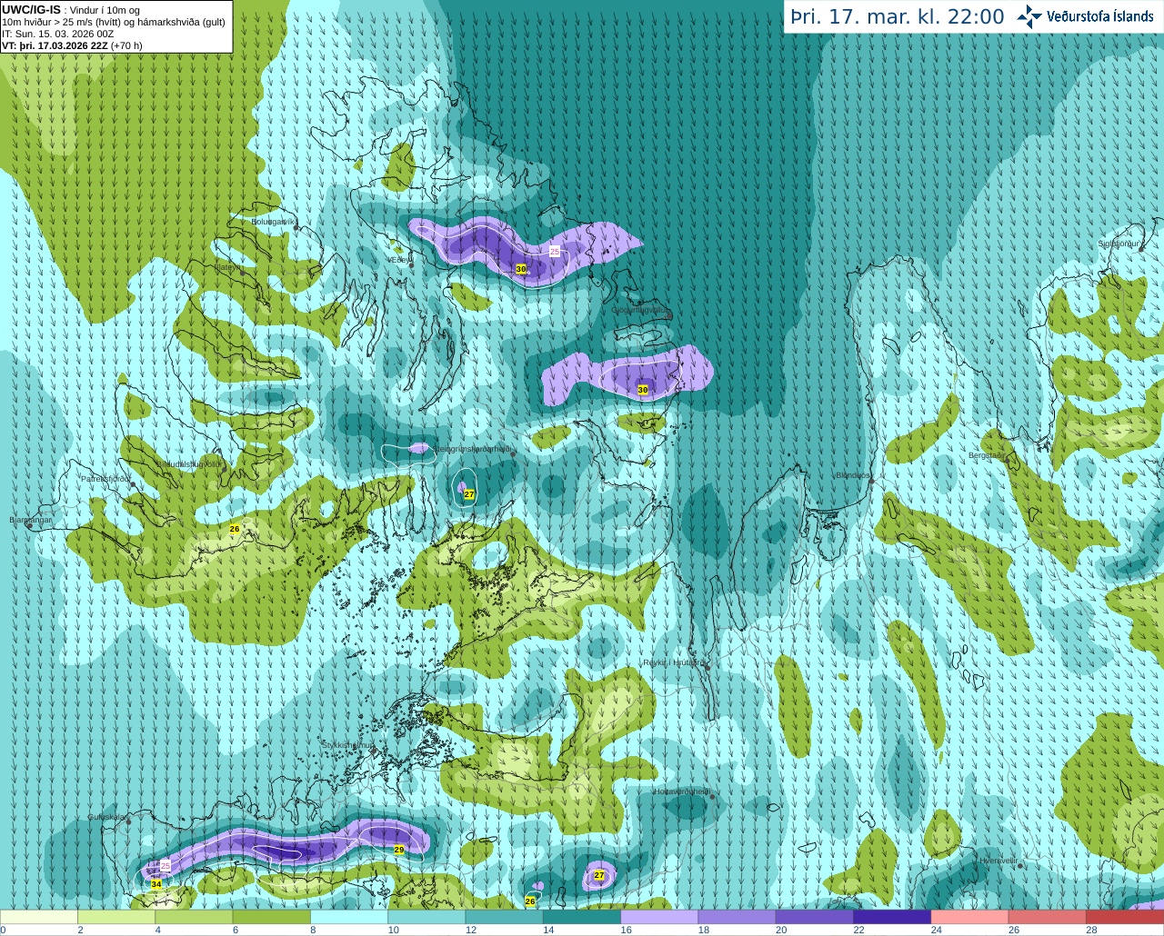Click the UWC/IG-IS model info box

point(115,26)
